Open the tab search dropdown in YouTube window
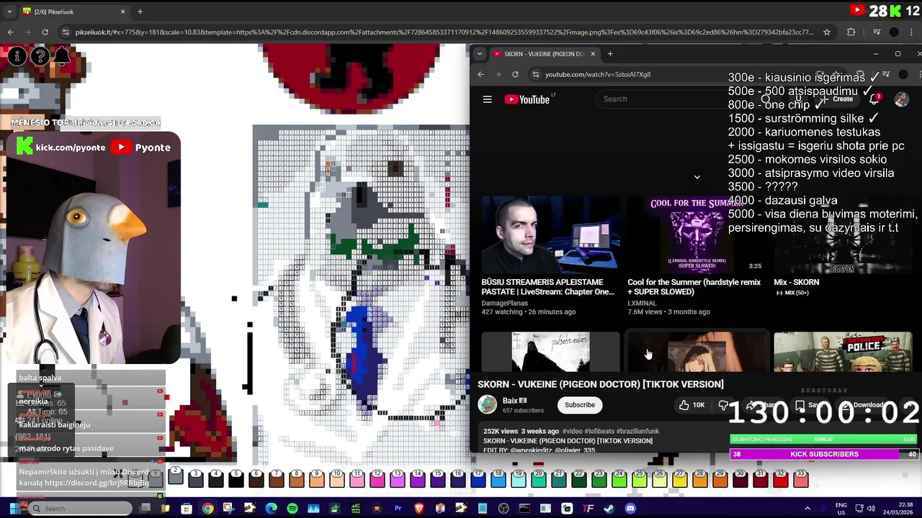 480,54
